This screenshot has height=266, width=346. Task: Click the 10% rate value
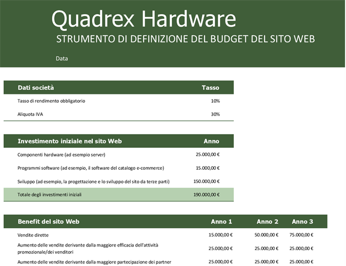215,101
